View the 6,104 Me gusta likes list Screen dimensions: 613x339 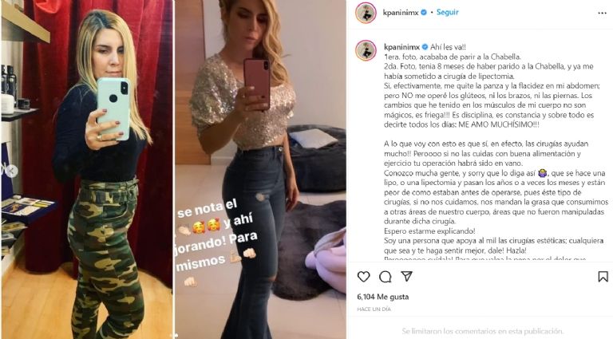383,297
